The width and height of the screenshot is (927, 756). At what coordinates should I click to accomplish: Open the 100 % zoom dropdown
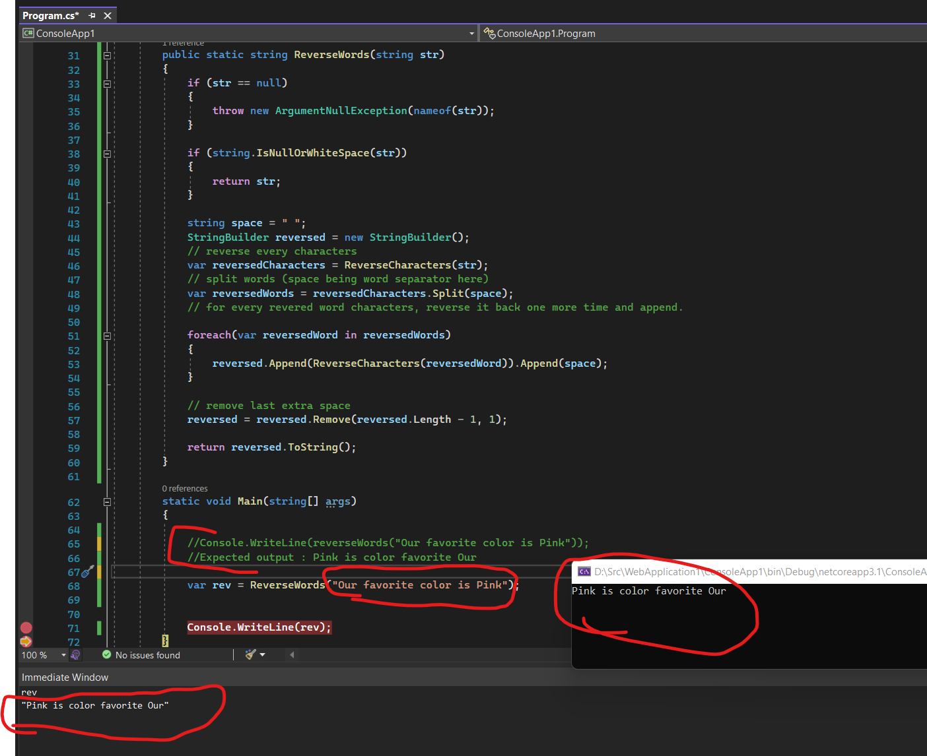[x=63, y=655]
